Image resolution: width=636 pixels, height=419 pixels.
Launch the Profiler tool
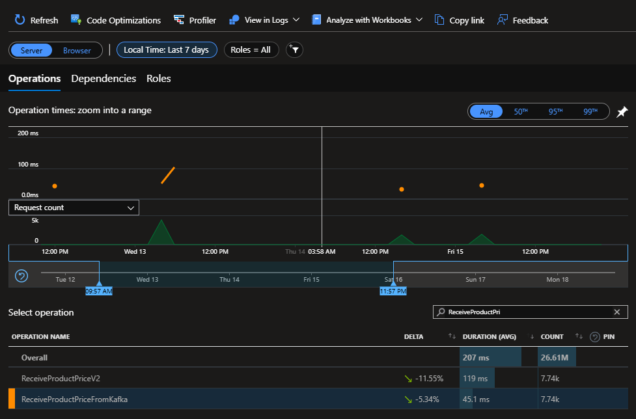pyautogui.click(x=195, y=20)
